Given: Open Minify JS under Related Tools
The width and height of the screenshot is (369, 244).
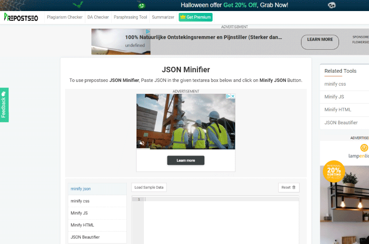Looking at the screenshot, I should coord(334,97).
